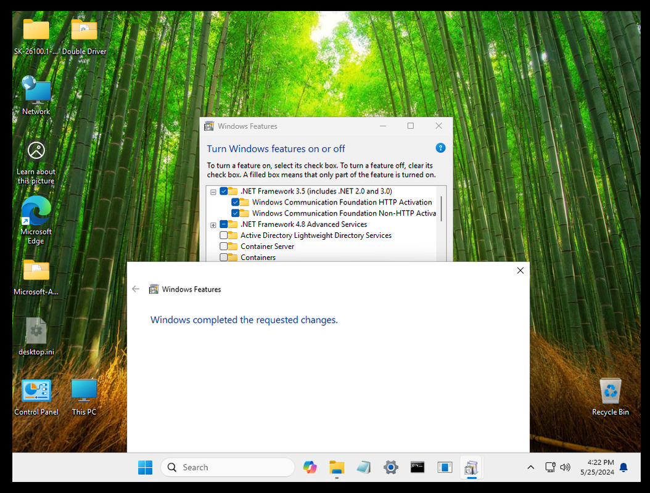Image resolution: width=650 pixels, height=493 pixels.
Task: Click Learn about this picture icon
Action: click(x=36, y=163)
